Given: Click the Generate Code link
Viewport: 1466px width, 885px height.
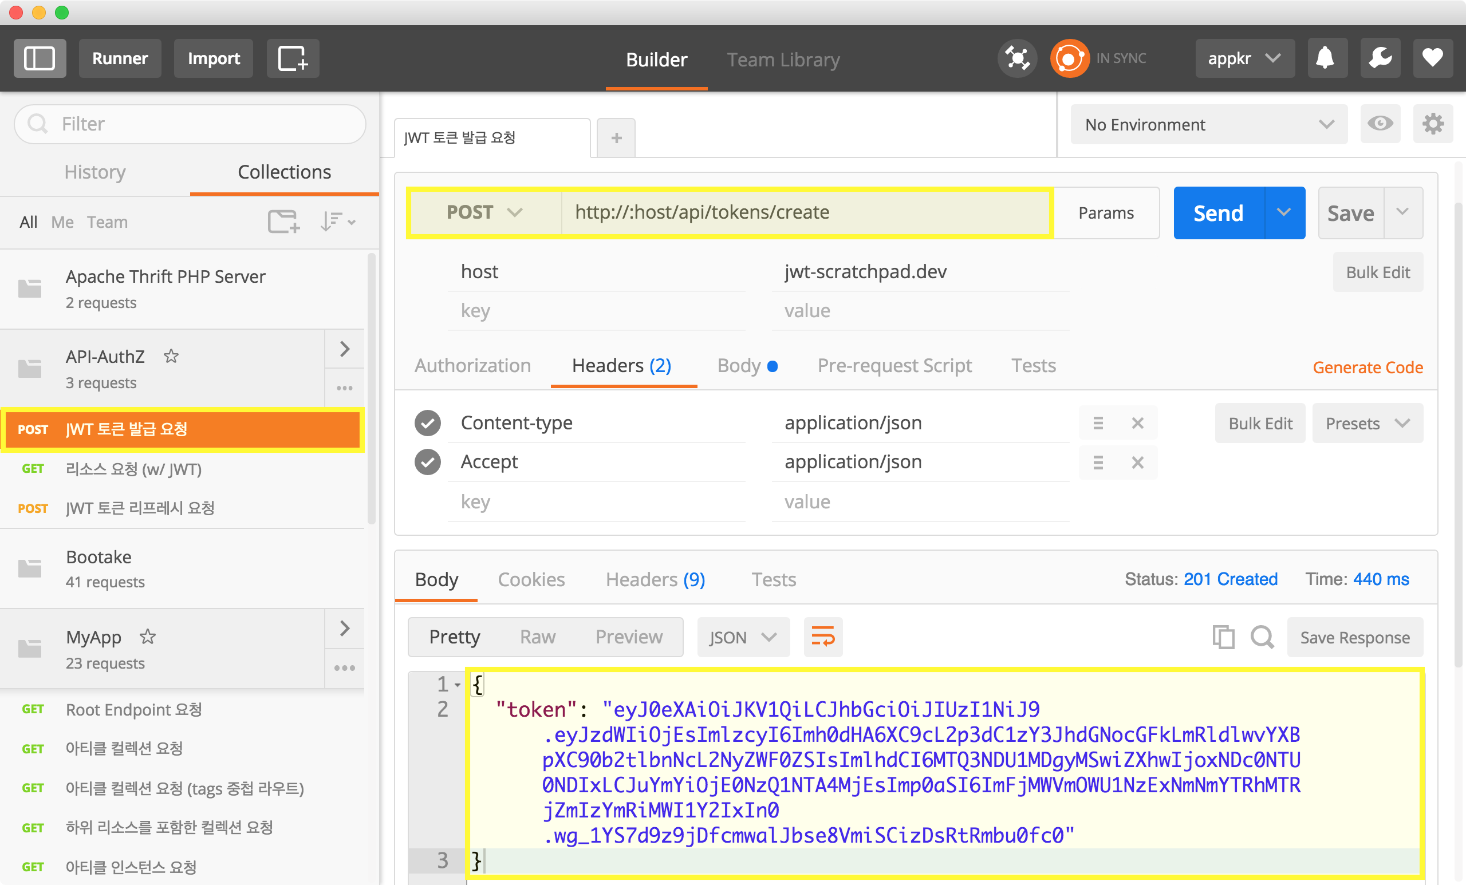Looking at the screenshot, I should 1366,367.
